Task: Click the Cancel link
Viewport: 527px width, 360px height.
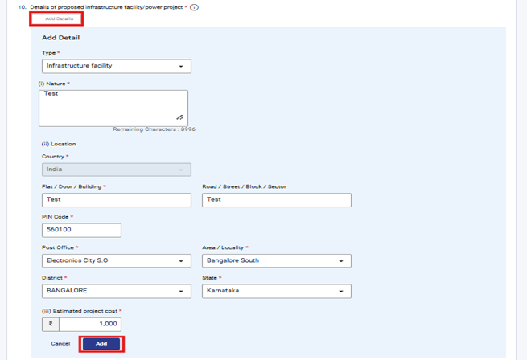Action: click(60, 344)
